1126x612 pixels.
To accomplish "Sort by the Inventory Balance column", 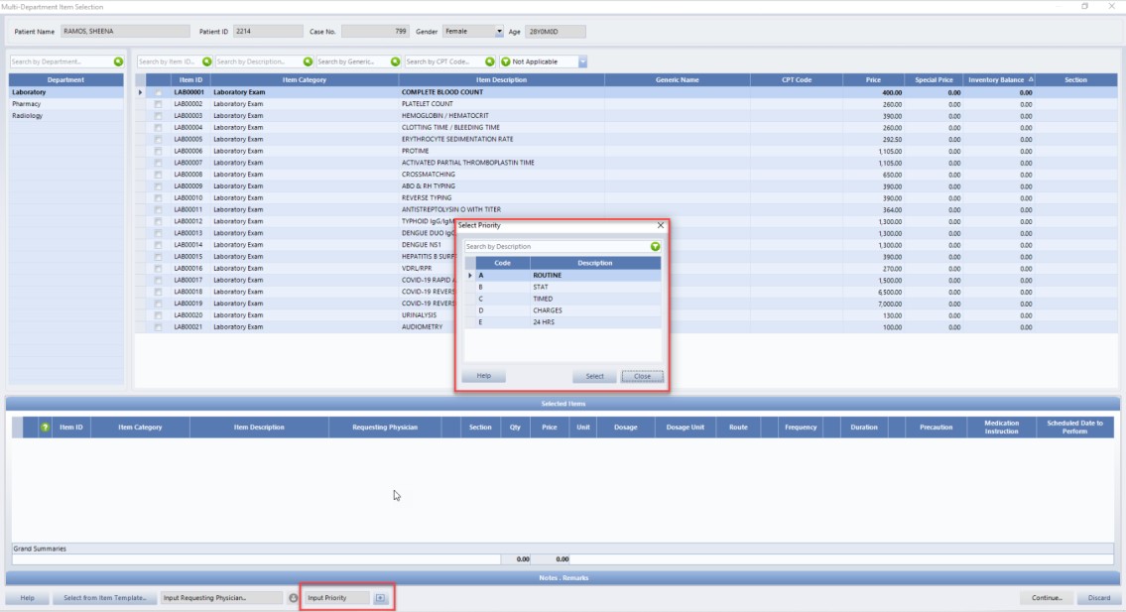I will pyautogui.click(x=998, y=79).
